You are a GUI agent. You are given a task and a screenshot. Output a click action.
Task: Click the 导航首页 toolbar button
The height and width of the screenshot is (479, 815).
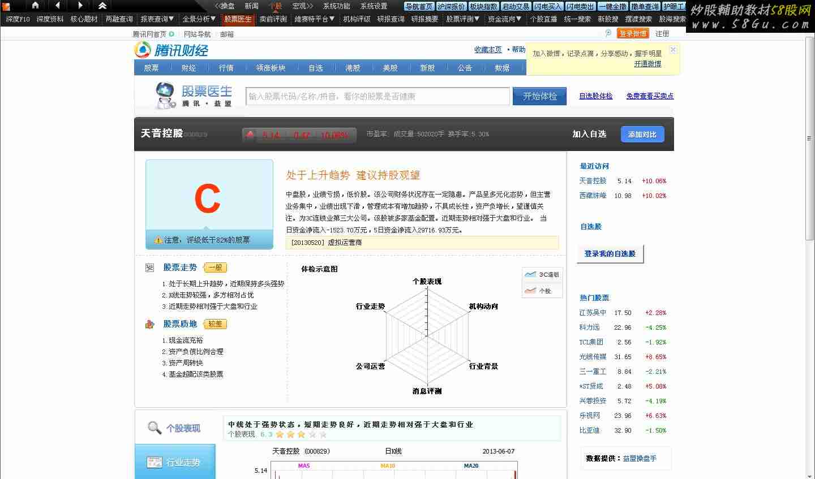click(x=419, y=6)
